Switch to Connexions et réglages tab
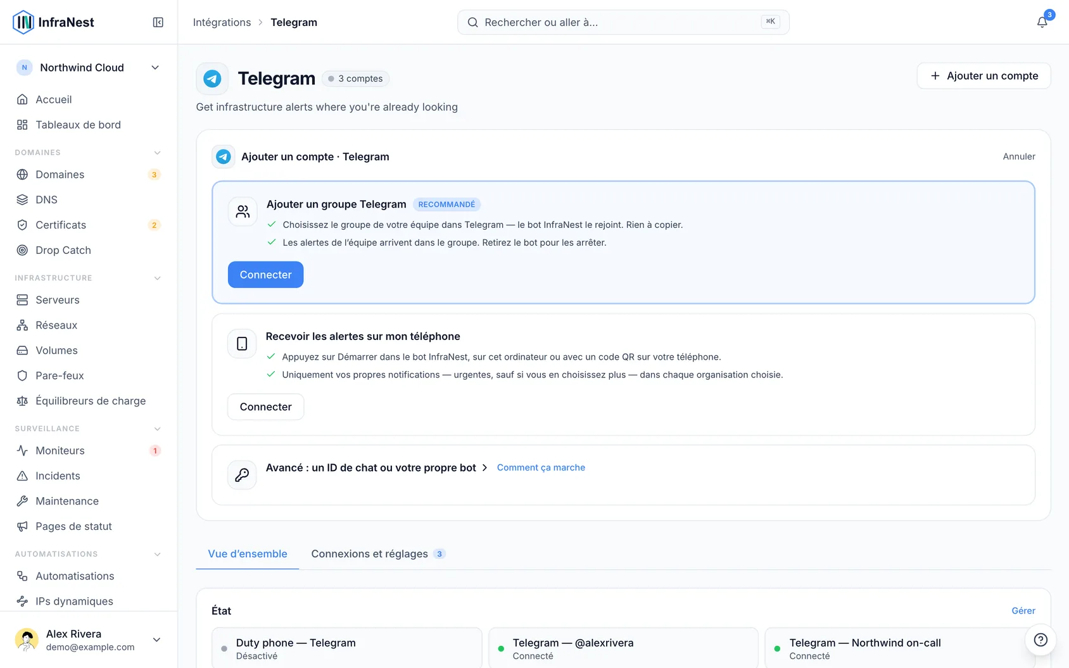The width and height of the screenshot is (1069, 668). pos(378,553)
